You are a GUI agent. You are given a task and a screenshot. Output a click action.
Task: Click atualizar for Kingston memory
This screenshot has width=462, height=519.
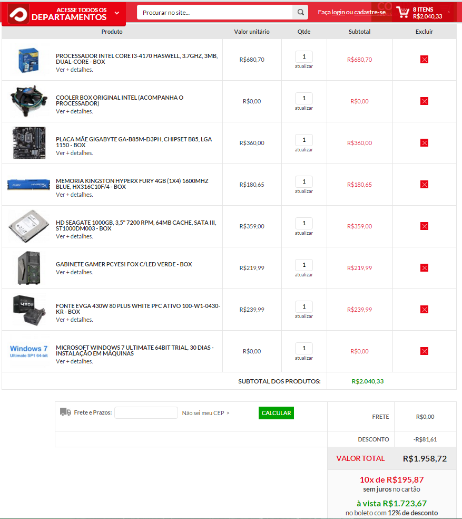[304, 191]
